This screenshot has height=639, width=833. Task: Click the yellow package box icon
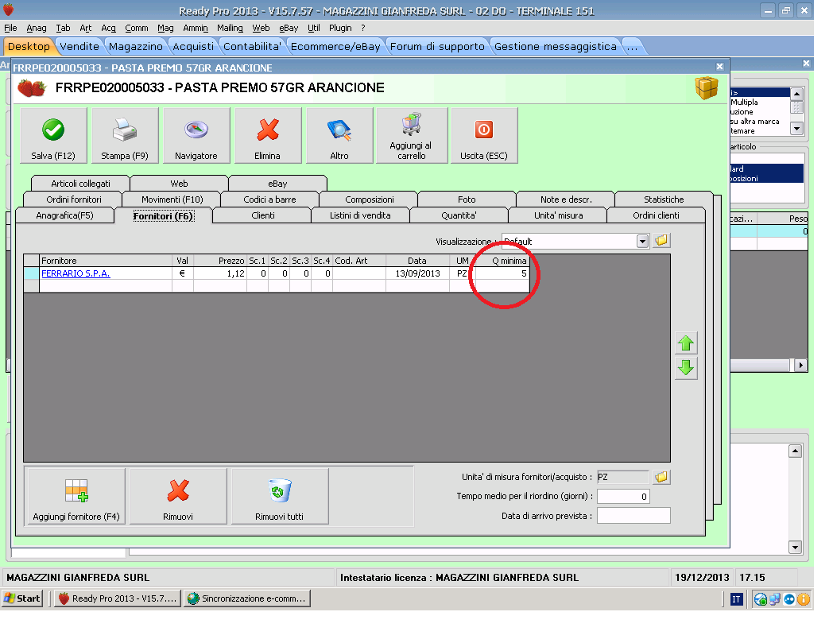pos(707,87)
